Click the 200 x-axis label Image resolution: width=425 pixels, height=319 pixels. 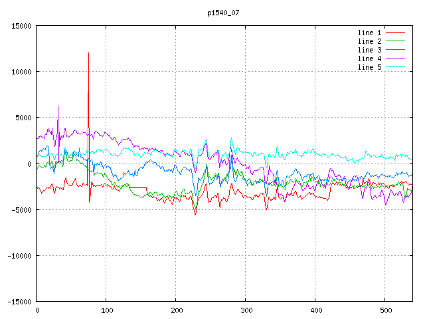click(177, 310)
